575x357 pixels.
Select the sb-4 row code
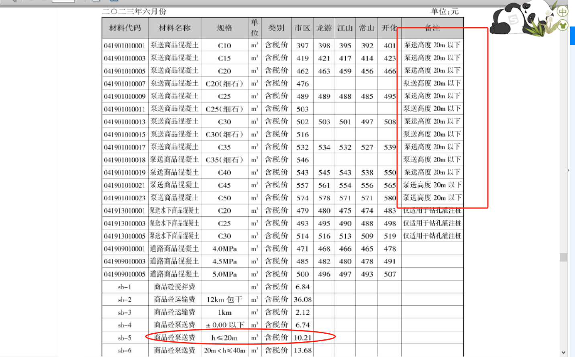(x=124, y=325)
